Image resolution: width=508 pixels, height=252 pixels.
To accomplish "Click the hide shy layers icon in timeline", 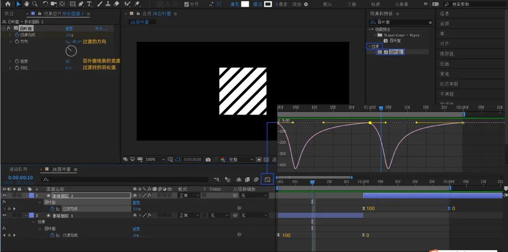I will pos(239,180).
